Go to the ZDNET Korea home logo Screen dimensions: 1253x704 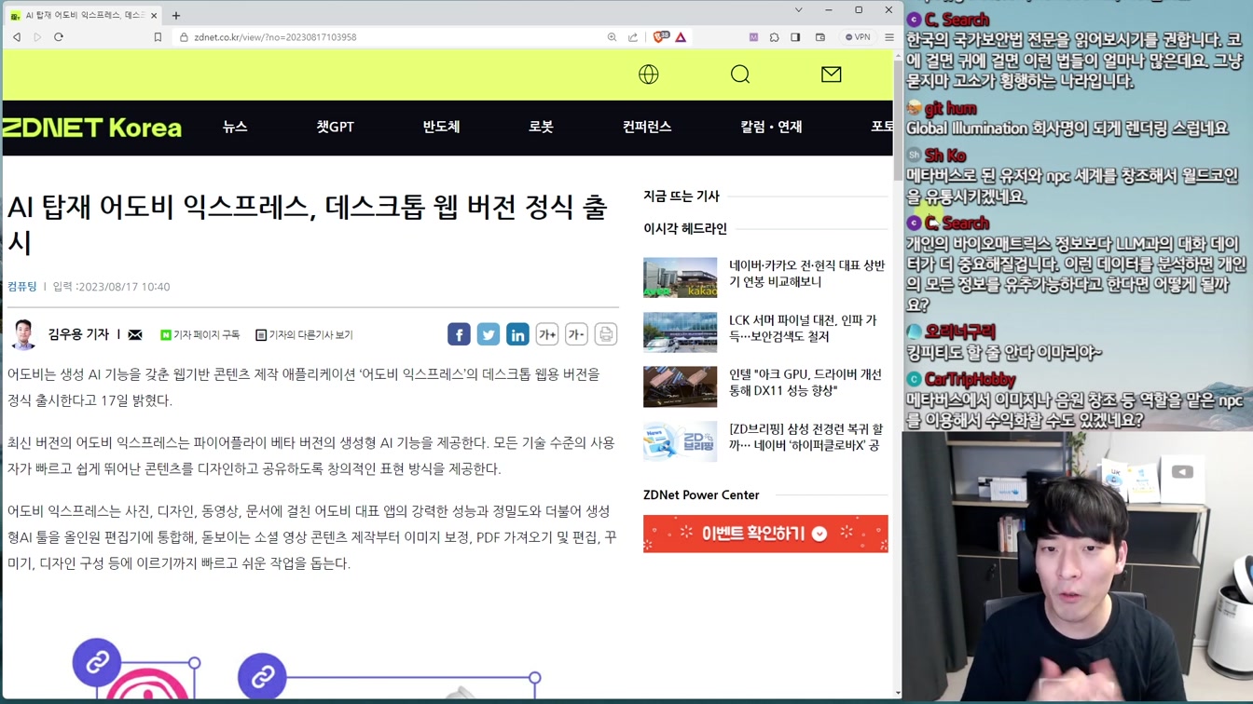pyautogui.click(x=91, y=128)
